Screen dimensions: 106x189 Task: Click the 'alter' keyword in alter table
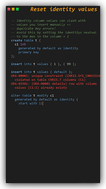point(16,96)
